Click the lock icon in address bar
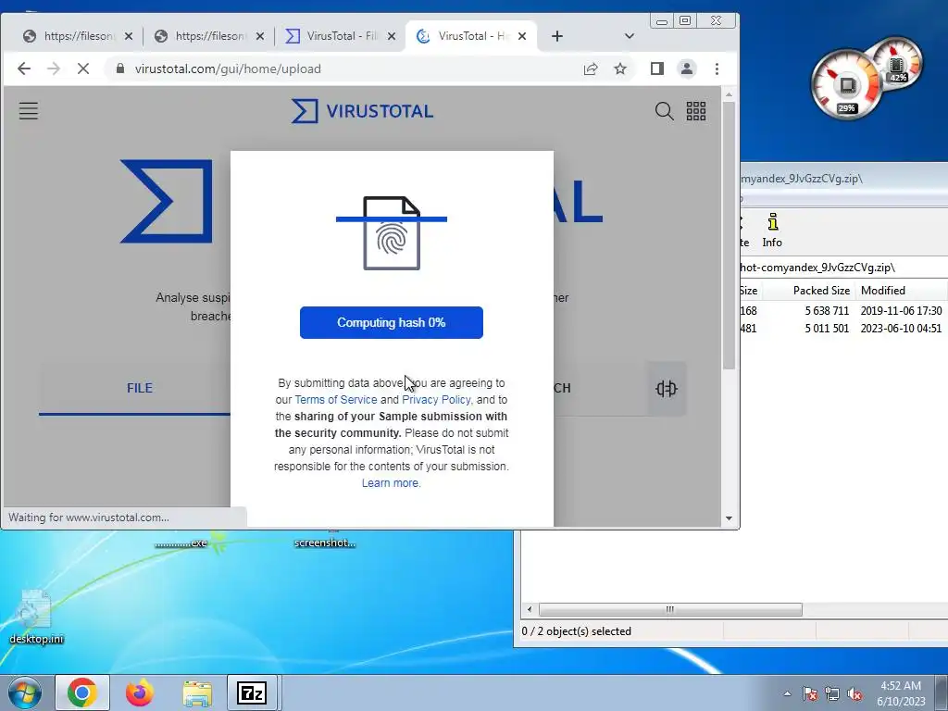 click(x=120, y=69)
